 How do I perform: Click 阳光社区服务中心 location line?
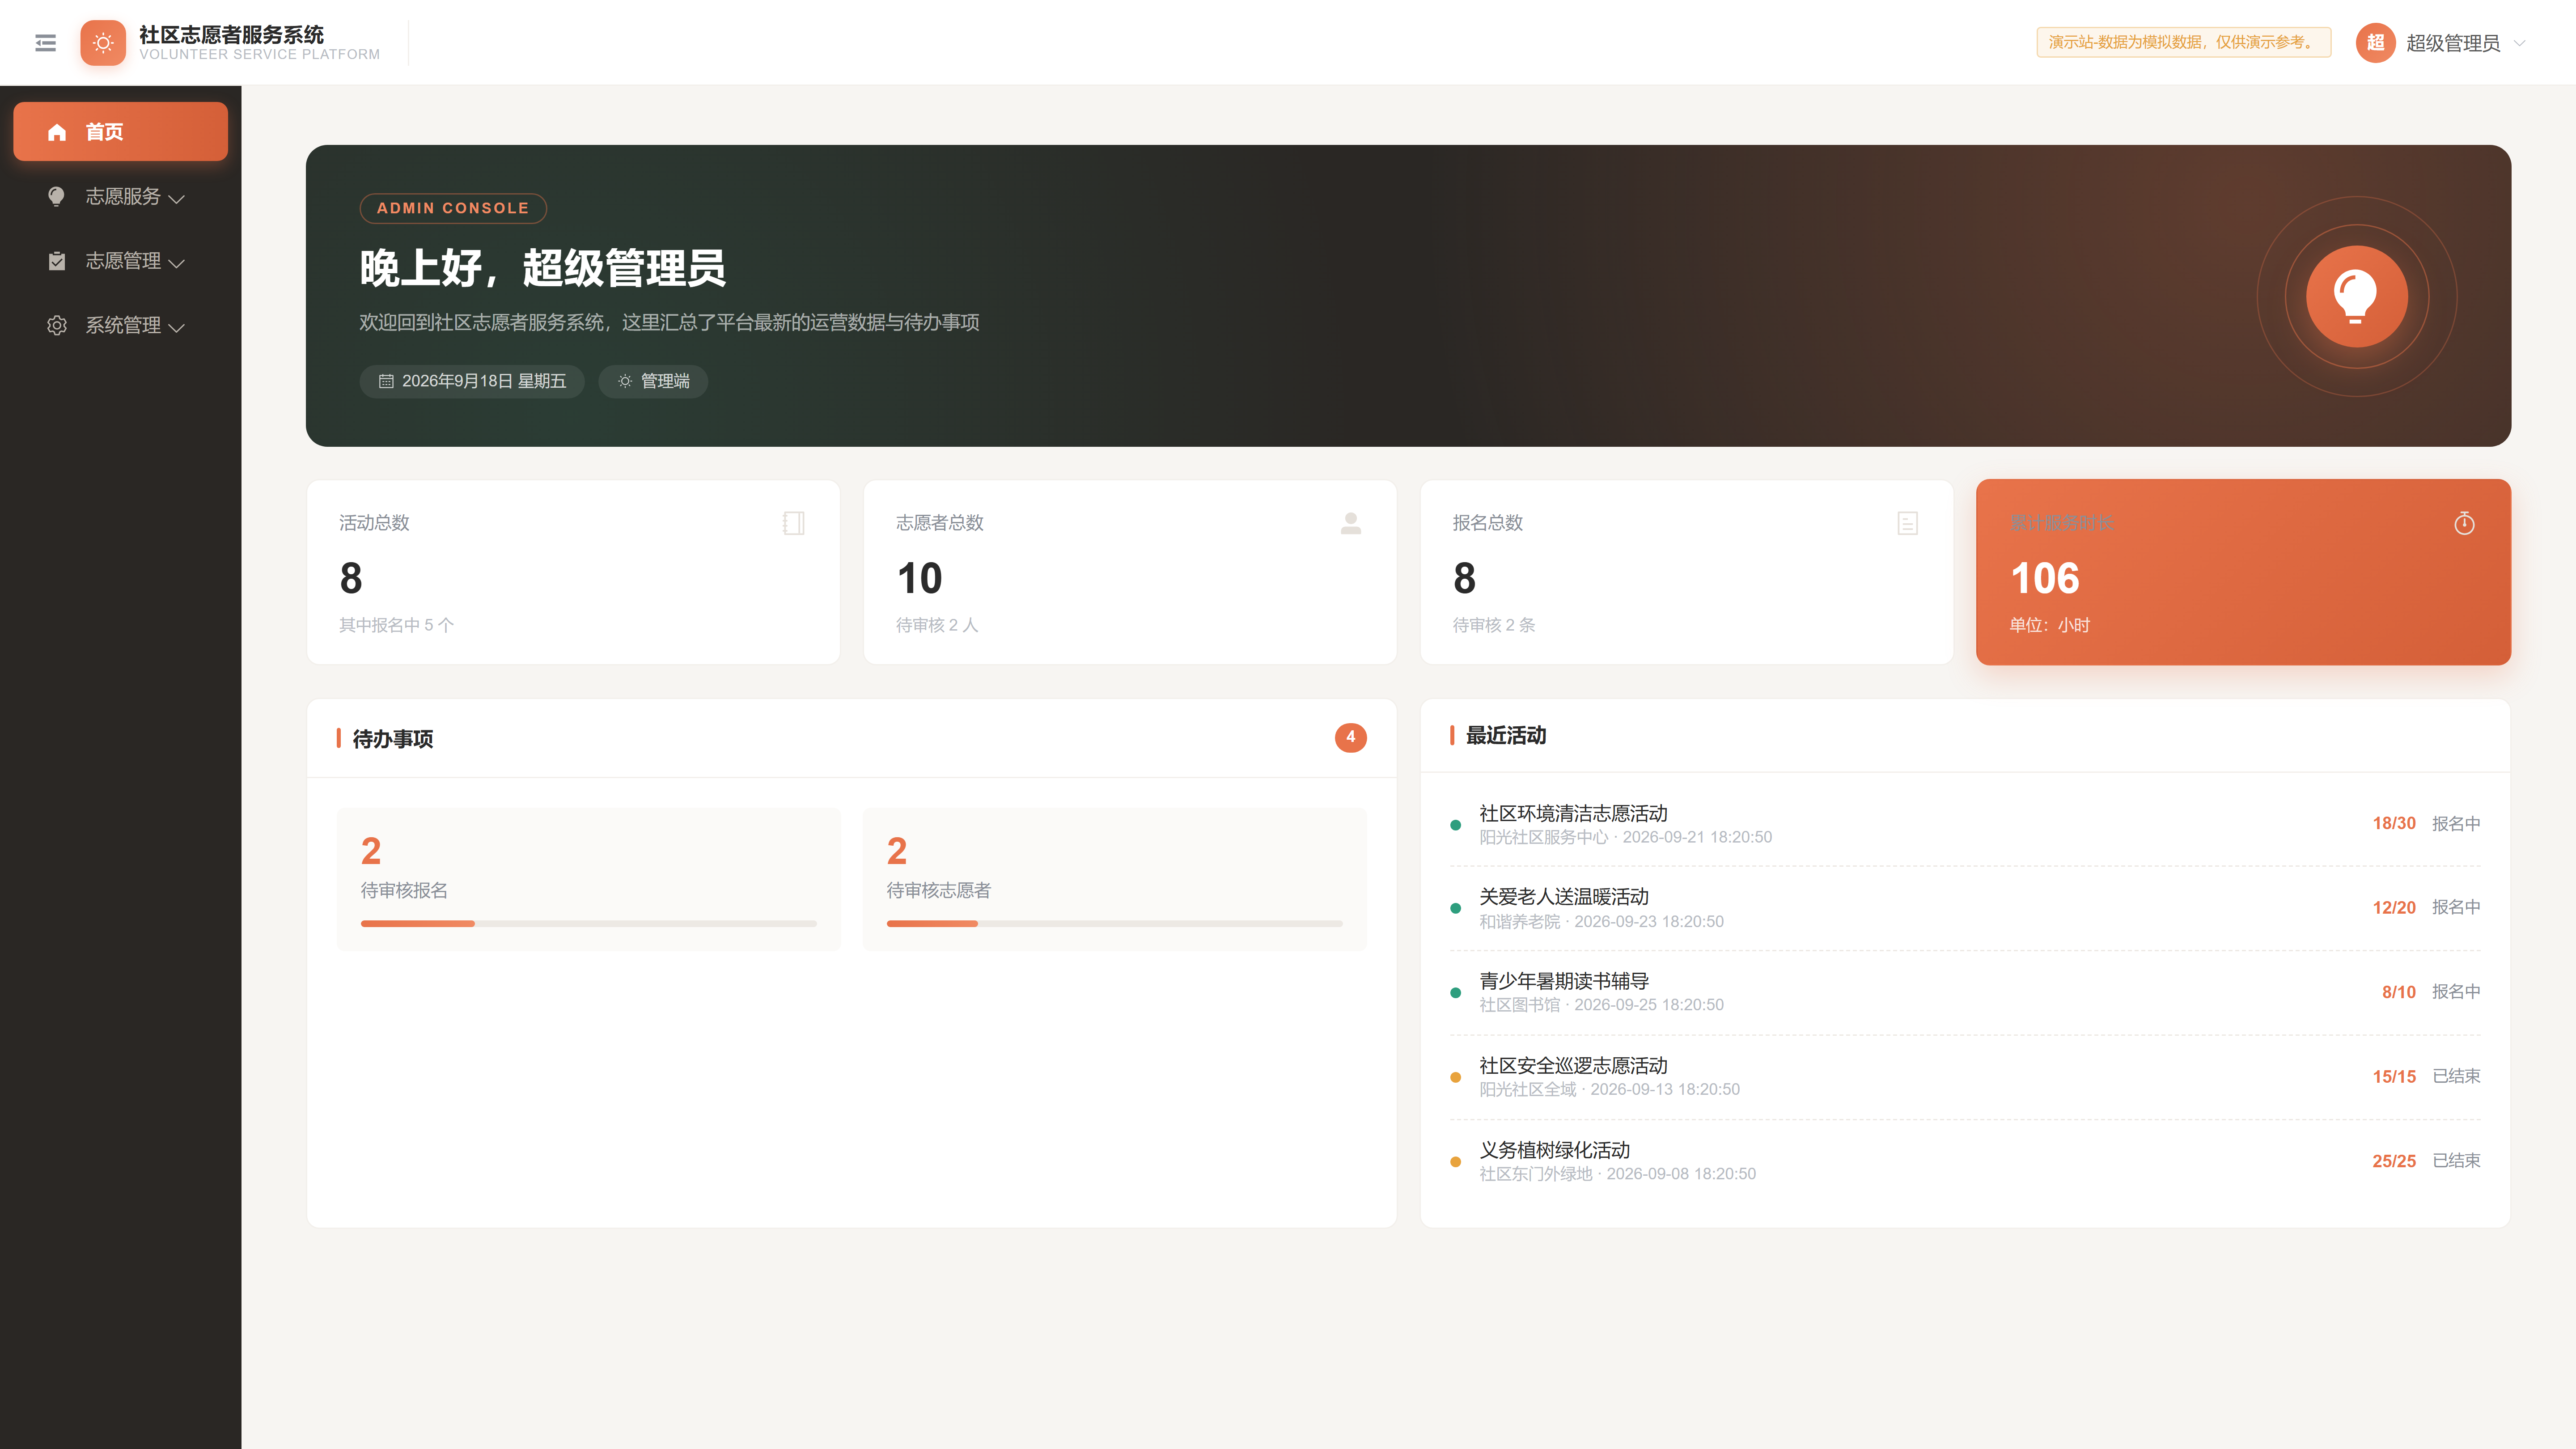(x=1626, y=837)
